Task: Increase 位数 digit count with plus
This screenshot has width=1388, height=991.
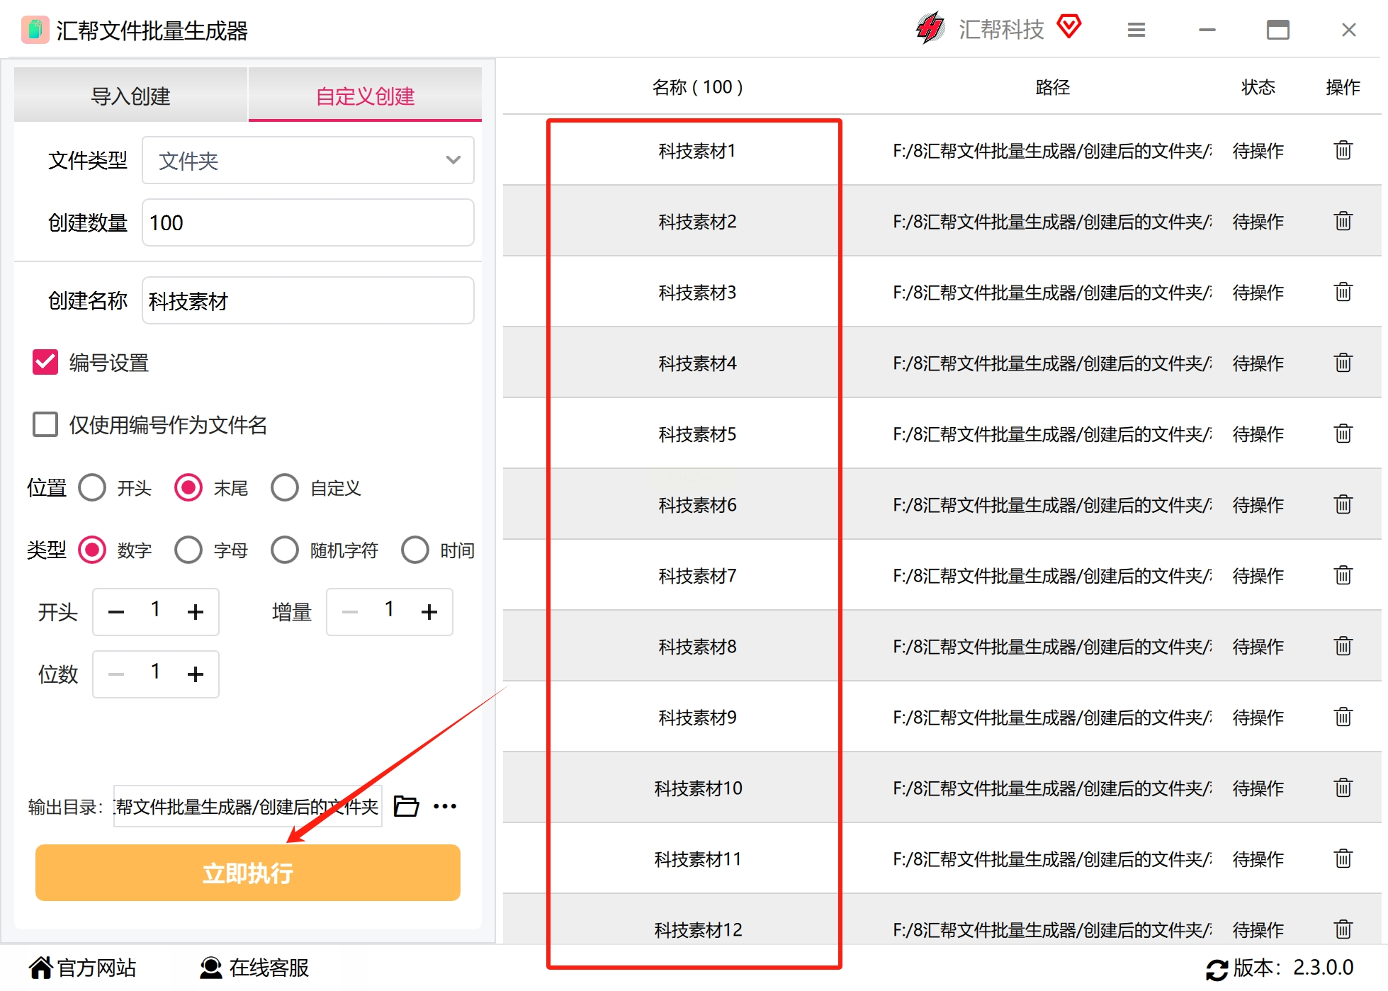Action: 196,674
